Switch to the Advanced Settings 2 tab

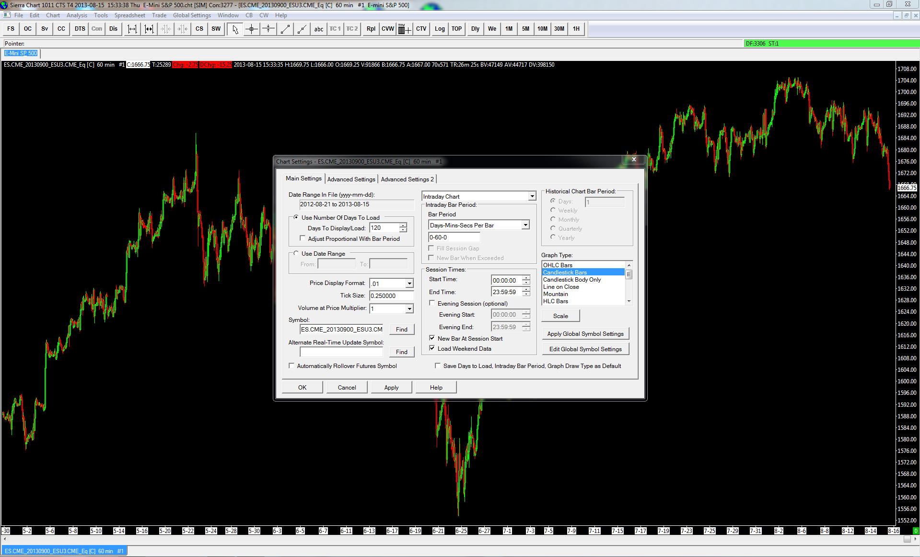pyautogui.click(x=407, y=179)
